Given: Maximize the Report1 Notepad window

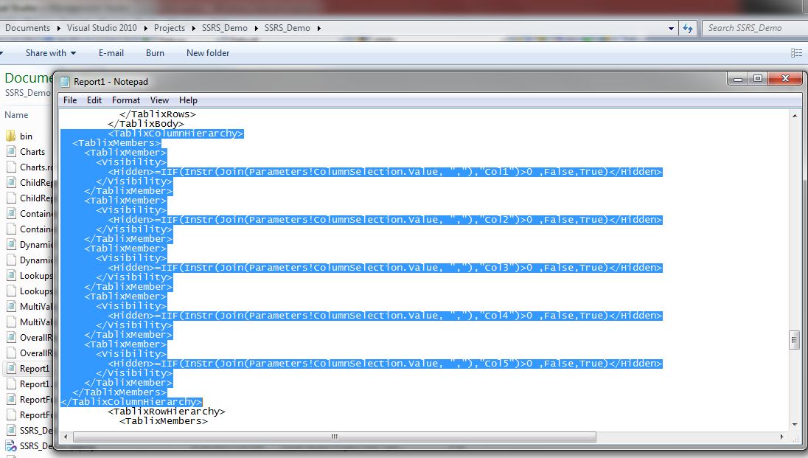Looking at the screenshot, I should tap(758, 78).
